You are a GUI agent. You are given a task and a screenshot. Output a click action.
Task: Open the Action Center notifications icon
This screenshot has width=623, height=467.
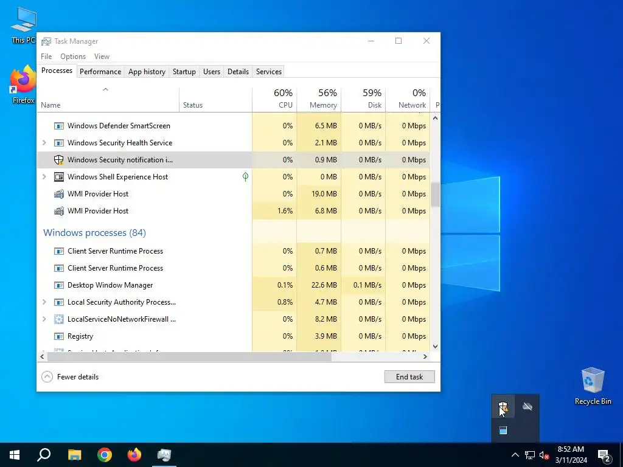click(604, 455)
